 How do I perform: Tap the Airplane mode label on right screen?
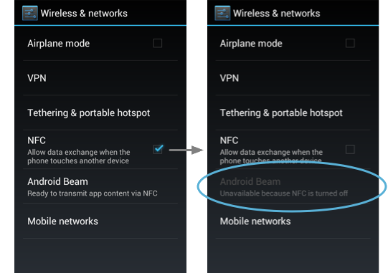pos(251,44)
